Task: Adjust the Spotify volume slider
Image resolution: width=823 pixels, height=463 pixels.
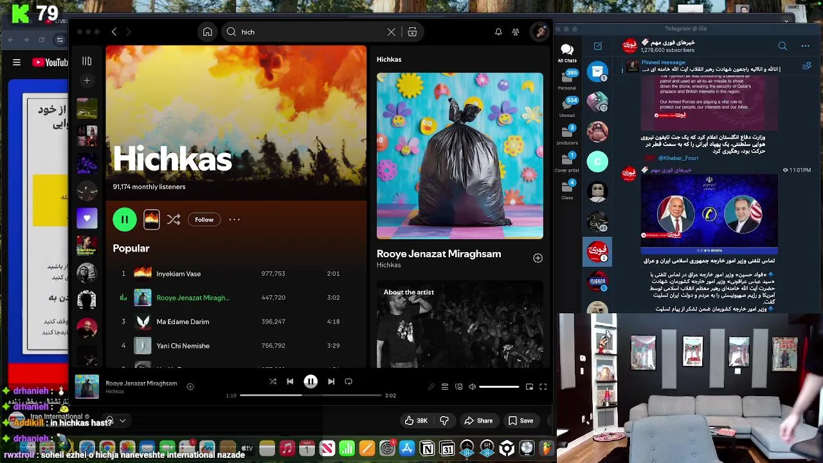Action: pos(499,386)
